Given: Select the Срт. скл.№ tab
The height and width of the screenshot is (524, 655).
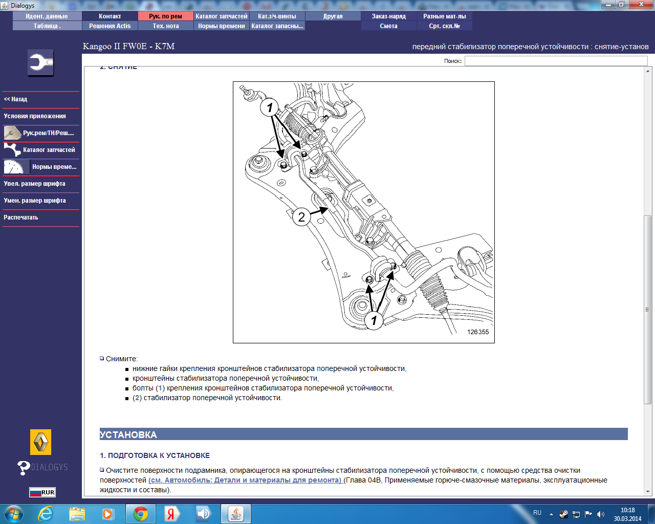Looking at the screenshot, I should [x=445, y=26].
